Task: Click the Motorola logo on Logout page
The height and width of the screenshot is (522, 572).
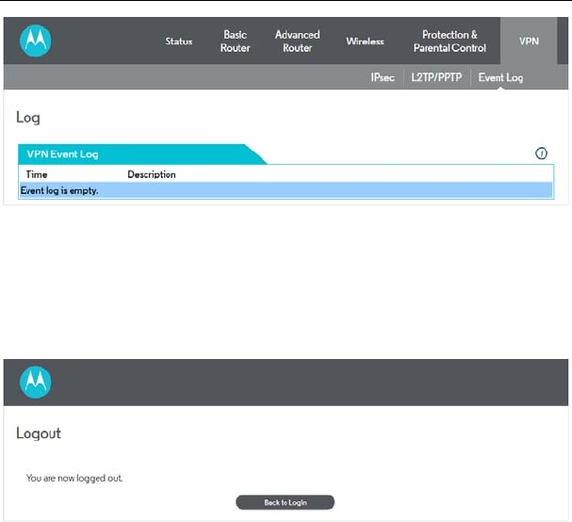Action: coord(36,383)
